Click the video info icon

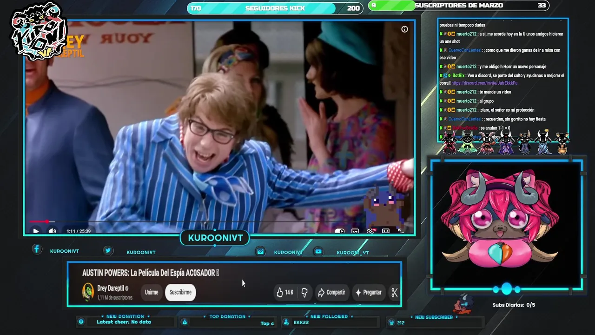point(404,29)
